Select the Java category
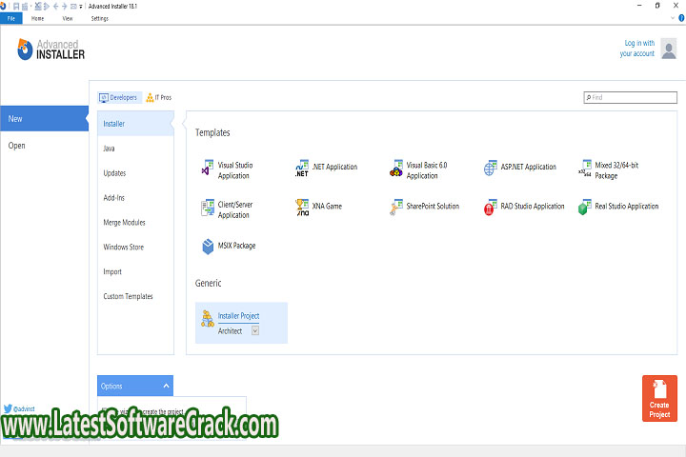 [109, 149]
